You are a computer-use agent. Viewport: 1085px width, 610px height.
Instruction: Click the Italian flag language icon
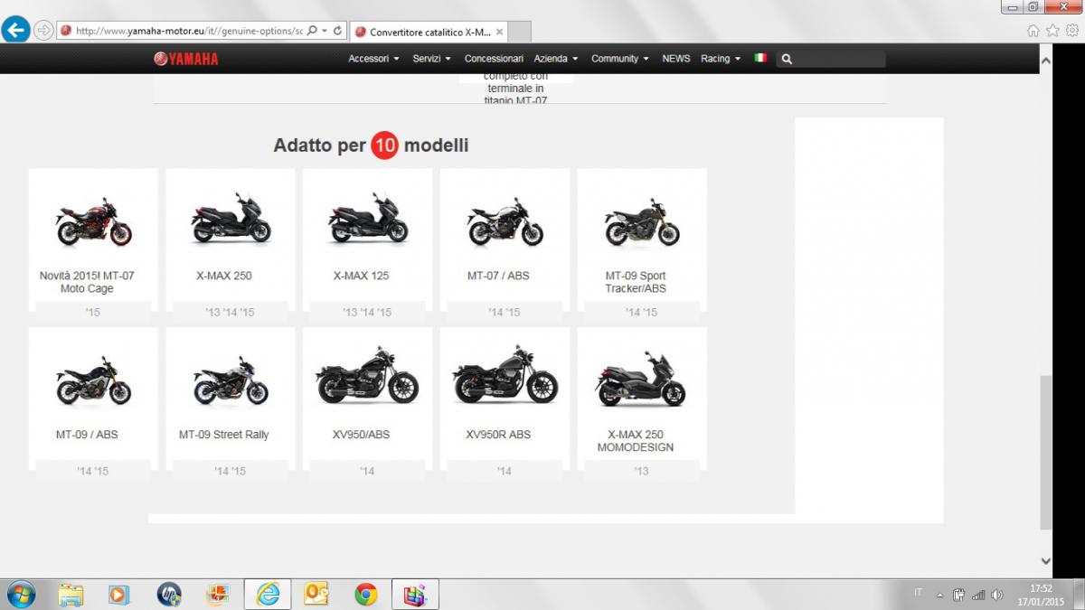click(760, 58)
